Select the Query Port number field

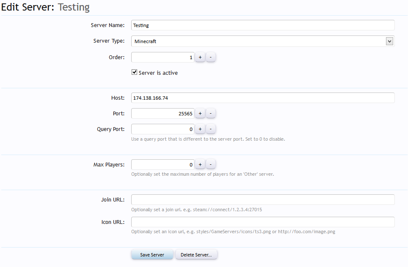click(x=163, y=129)
